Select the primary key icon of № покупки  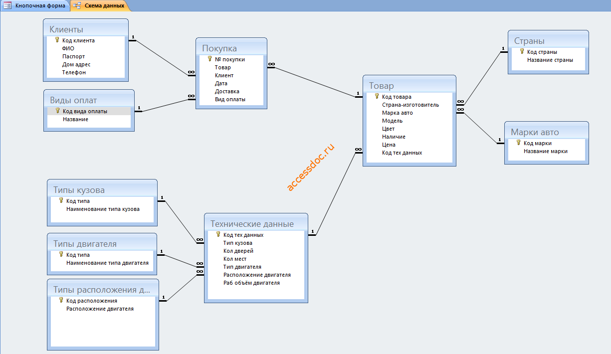tap(210, 59)
